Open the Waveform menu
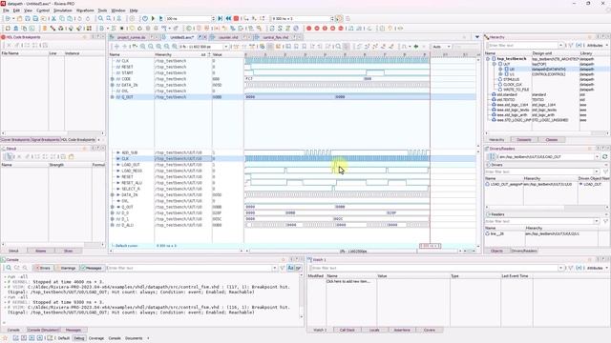The image size is (611, 343). (85, 10)
